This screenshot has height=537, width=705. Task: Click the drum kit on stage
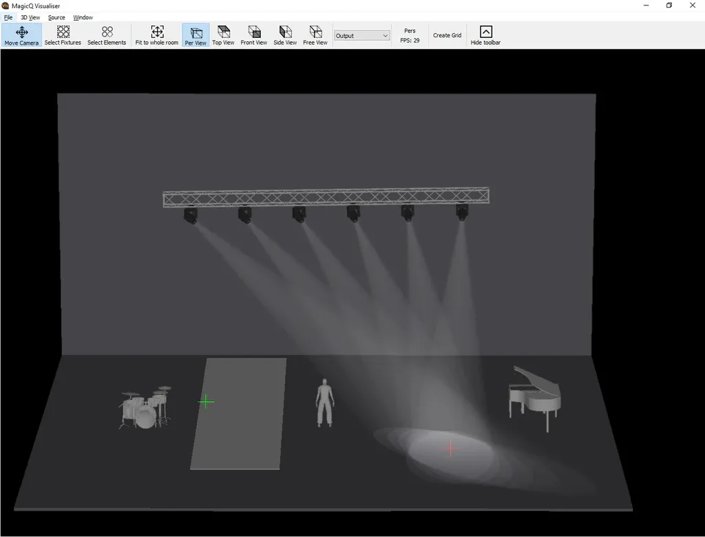coord(145,410)
